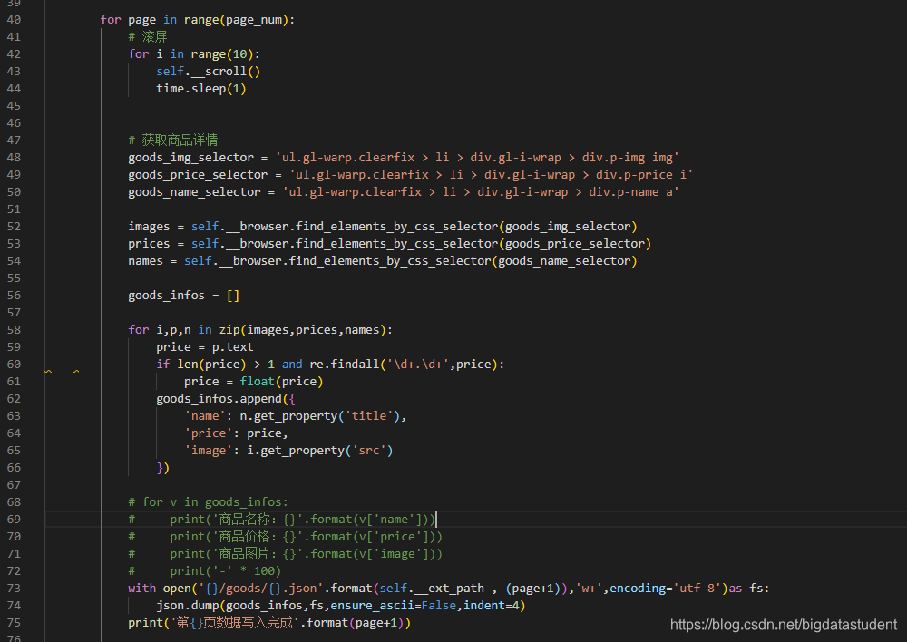Click the 'goods_name_selector' variable on line 50

[194, 192]
